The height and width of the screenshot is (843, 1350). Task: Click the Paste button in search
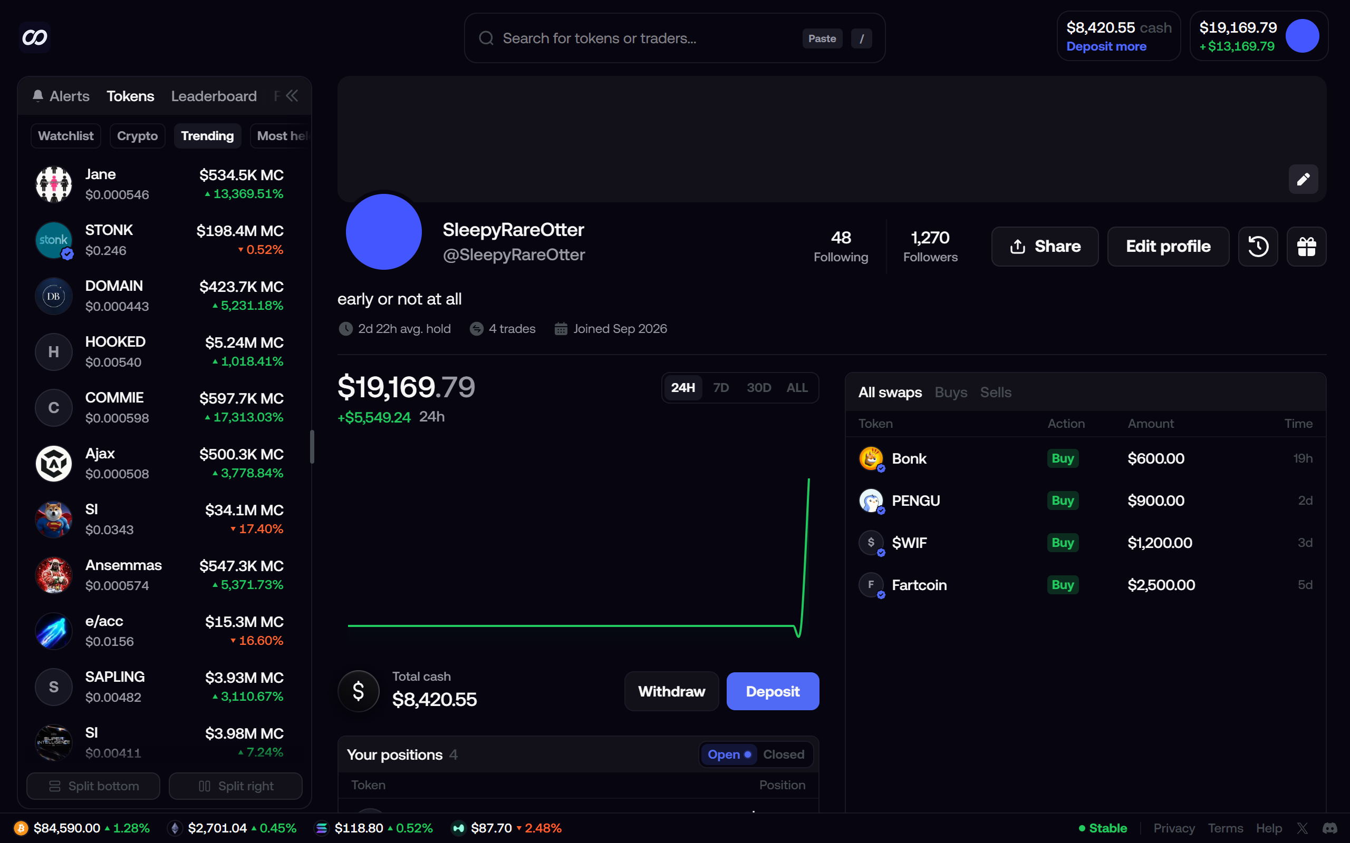(x=822, y=38)
